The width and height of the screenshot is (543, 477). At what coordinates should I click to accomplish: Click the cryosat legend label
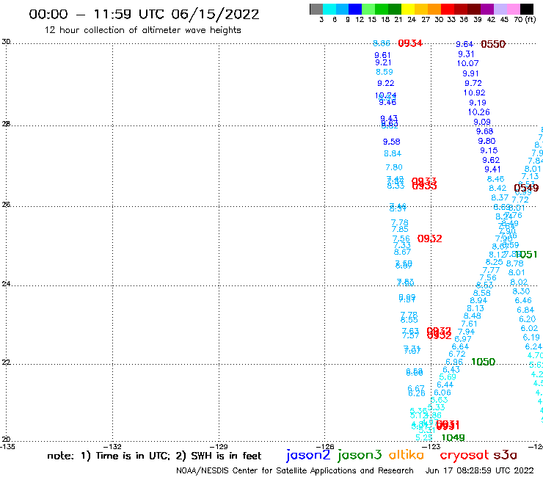point(464,455)
